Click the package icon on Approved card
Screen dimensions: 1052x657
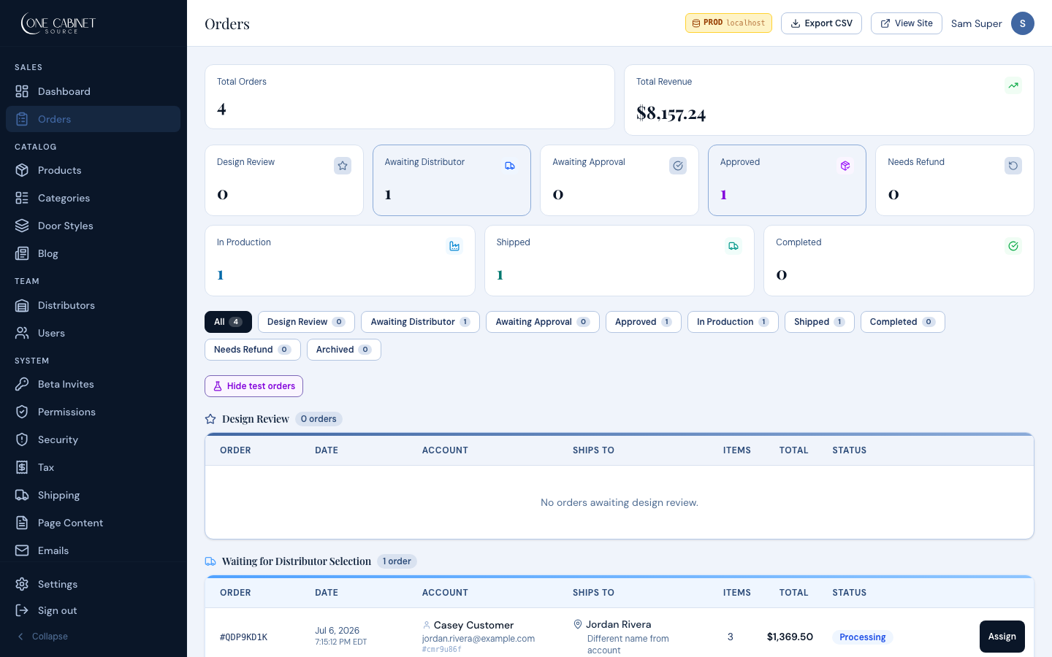tap(845, 166)
